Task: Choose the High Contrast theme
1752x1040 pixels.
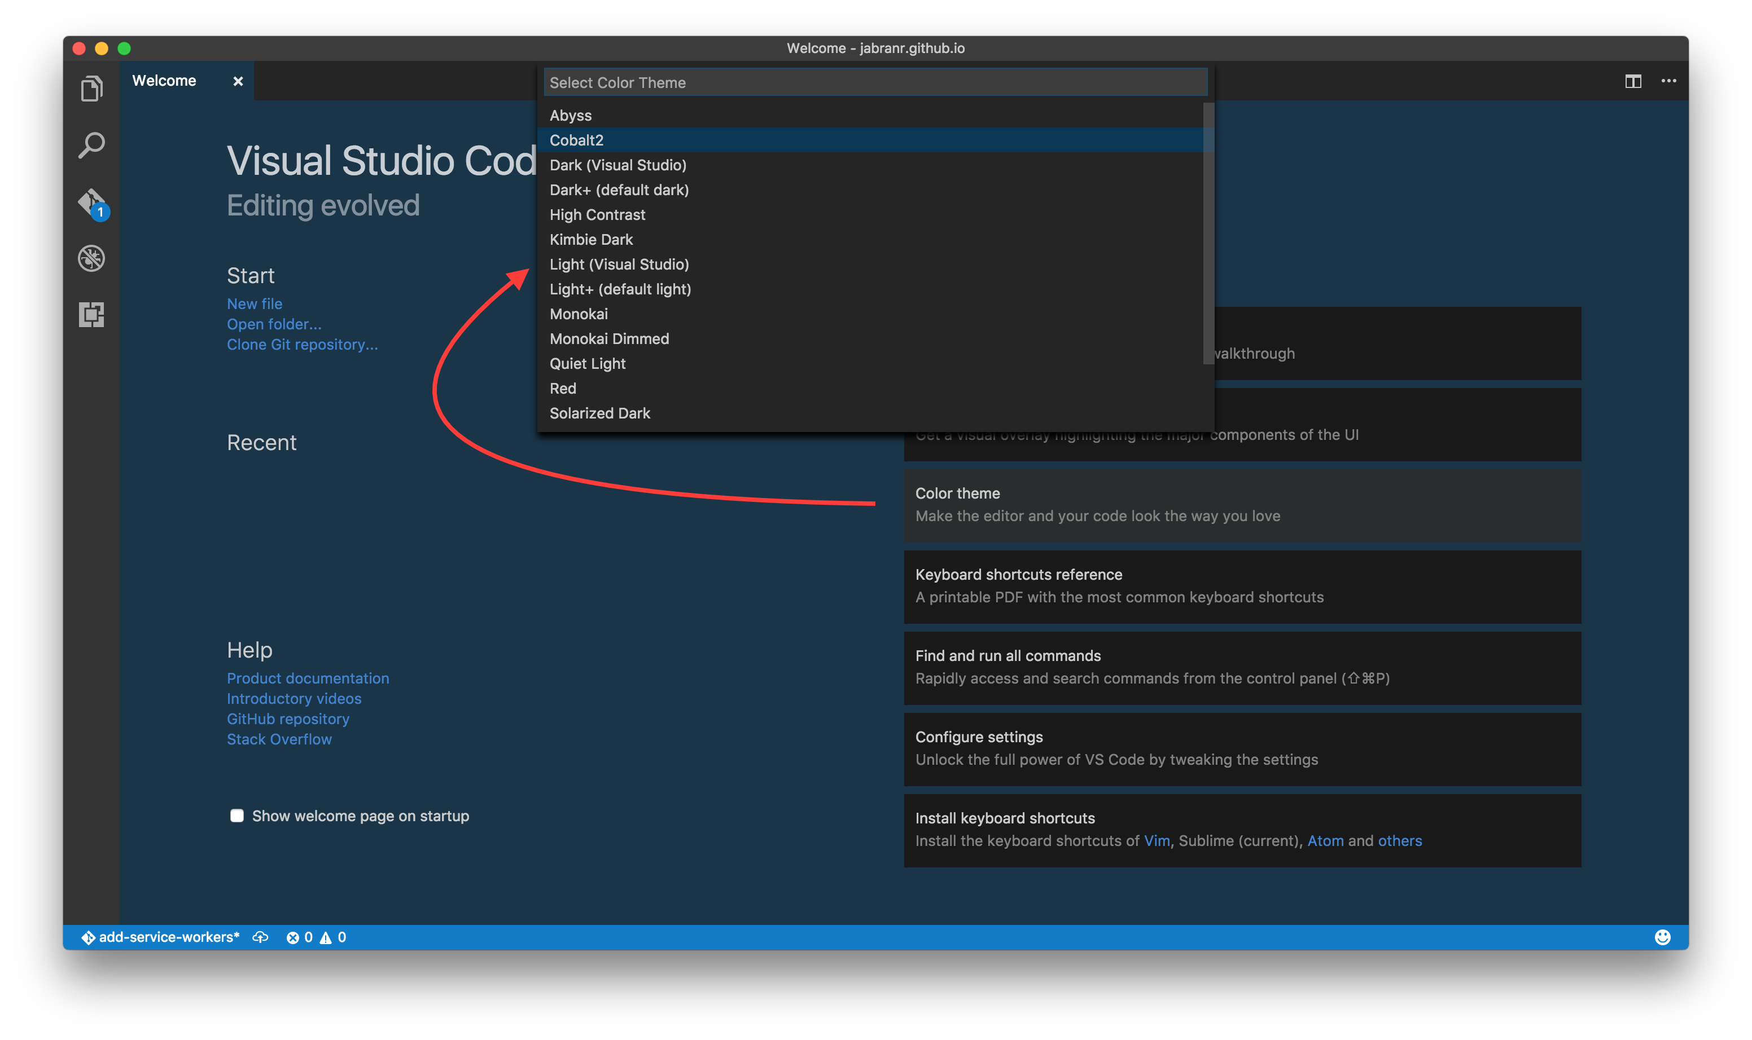Action: click(870, 214)
